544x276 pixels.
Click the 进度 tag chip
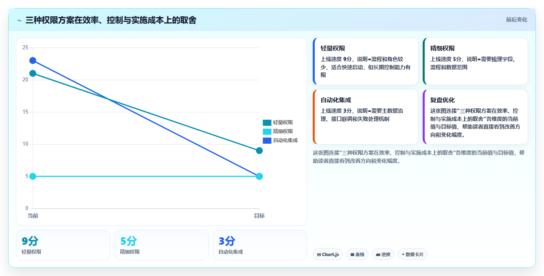coord(383,254)
